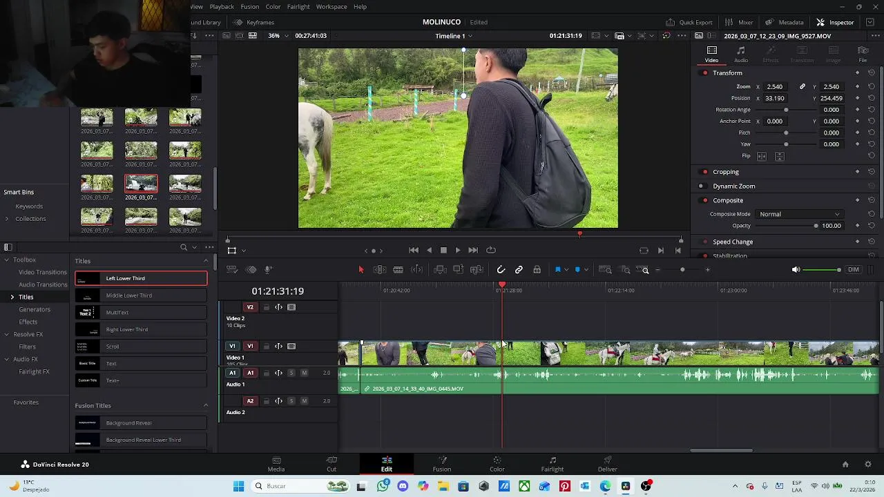Play the timeline forward
The height and width of the screenshot is (497, 884).
tap(457, 251)
